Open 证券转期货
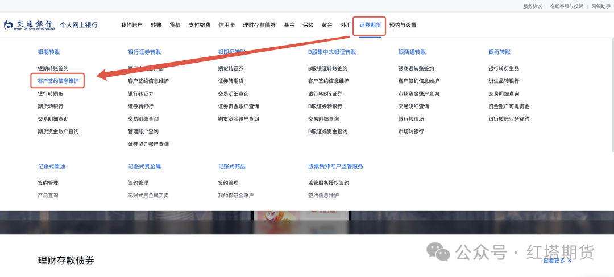This screenshot has height=277, width=614. [231, 81]
